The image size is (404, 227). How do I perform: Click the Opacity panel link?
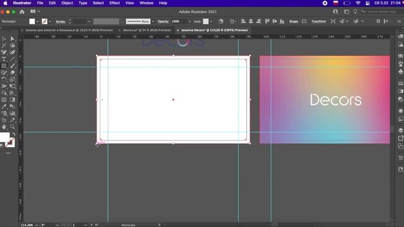(163, 21)
